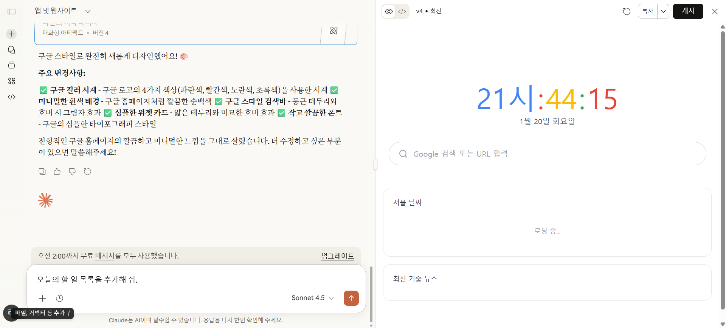Click the artifact card atom icon
Screen dimensions: 726x328
[334, 31]
